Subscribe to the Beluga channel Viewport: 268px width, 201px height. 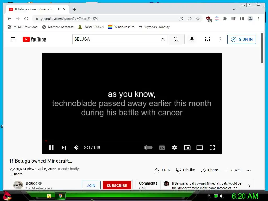click(117, 186)
